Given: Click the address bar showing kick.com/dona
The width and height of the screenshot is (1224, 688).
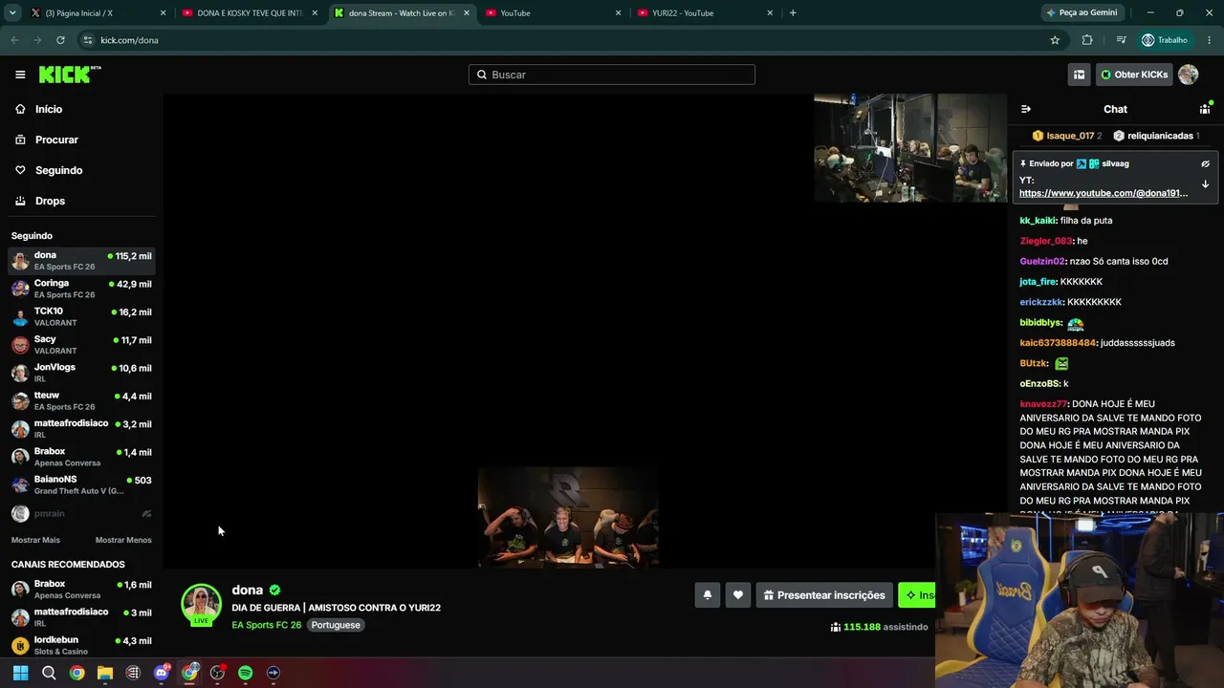Looking at the screenshot, I should [564, 40].
